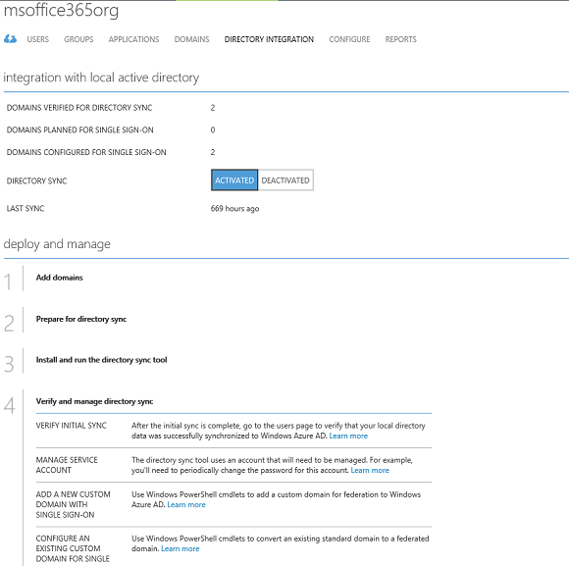This screenshot has height=566, width=569.
Task: Expand step 1 Add domains
Action: click(60, 278)
